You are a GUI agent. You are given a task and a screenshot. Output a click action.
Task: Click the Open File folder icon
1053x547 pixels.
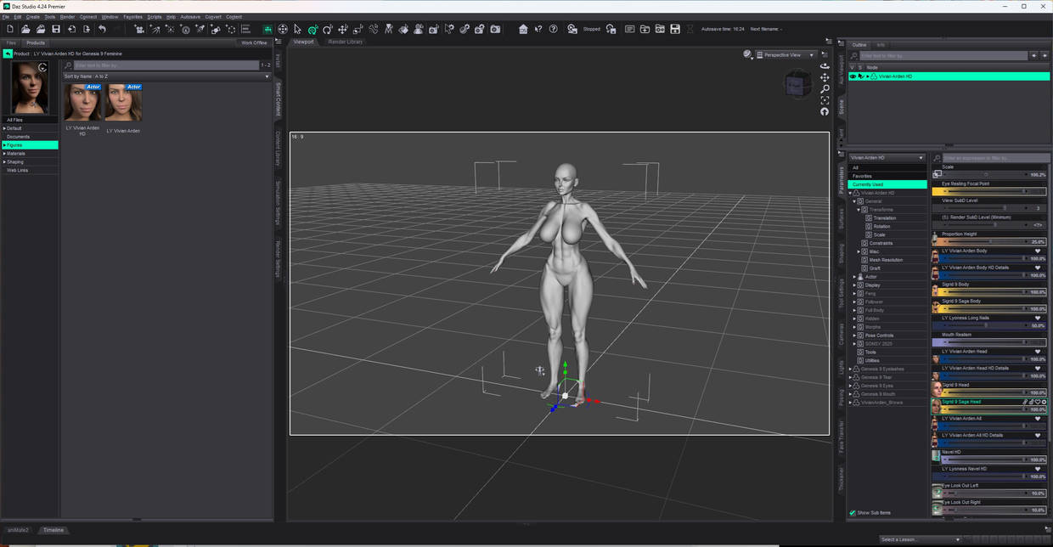click(x=25, y=29)
